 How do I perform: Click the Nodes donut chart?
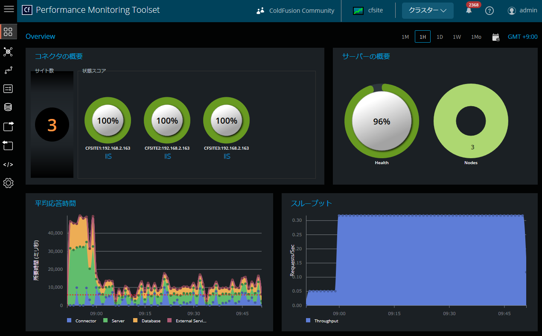pyautogui.click(x=471, y=121)
